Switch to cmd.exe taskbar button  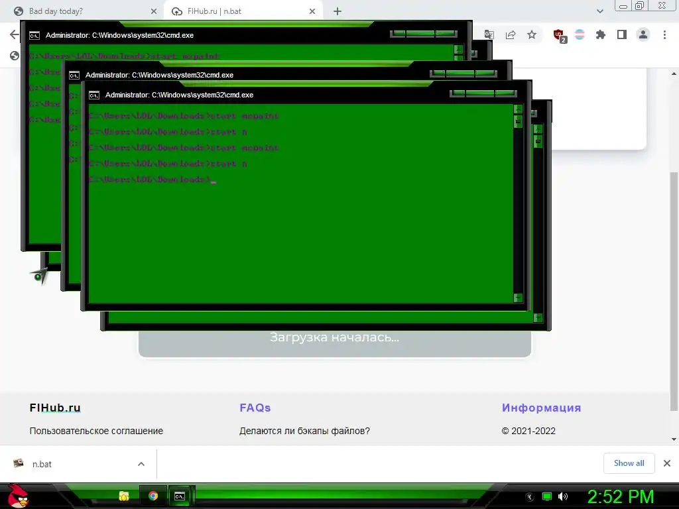[x=180, y=496]
